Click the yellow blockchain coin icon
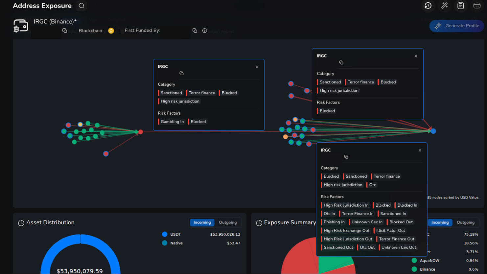The image size is (487, 274). coord(111,31)
